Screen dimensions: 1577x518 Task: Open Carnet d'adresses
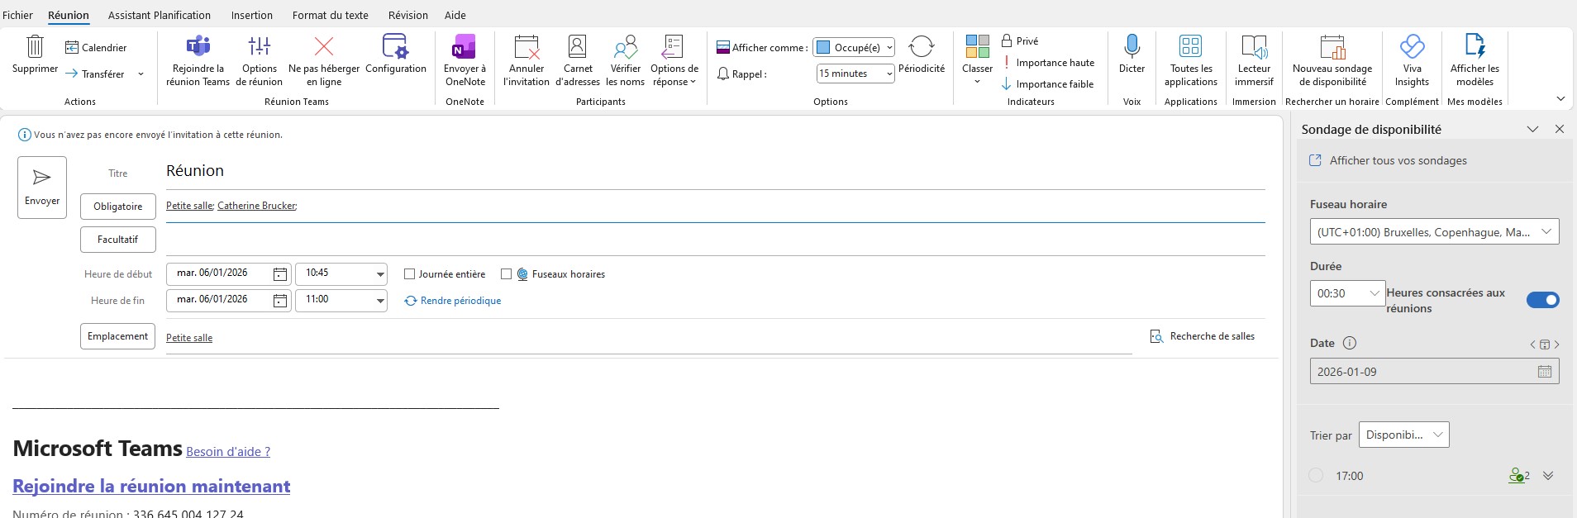pos(578,60)
